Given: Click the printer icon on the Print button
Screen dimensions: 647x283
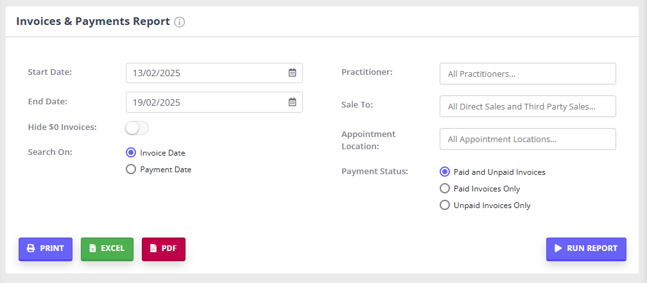Looking at the screenshot, I should (31, 248).
